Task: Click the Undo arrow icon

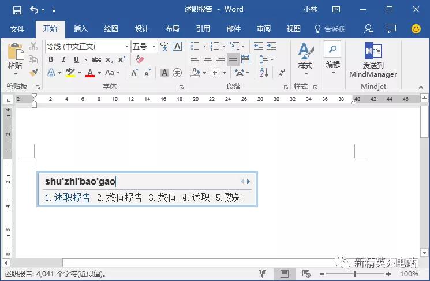Action: (x=34, y=10)
